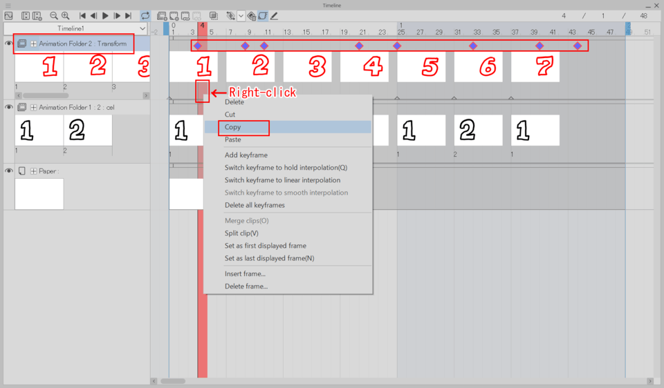This screenshot has height=388, width=664.
Task: Choose Delete from the context menu
Action: (x=234, y=102)
